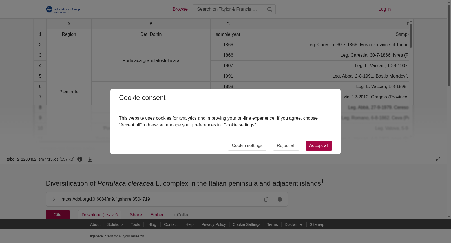Click the 'Region' cell
Screen dimensions: 451x243
pyautogui.click(x=69, y=34)
